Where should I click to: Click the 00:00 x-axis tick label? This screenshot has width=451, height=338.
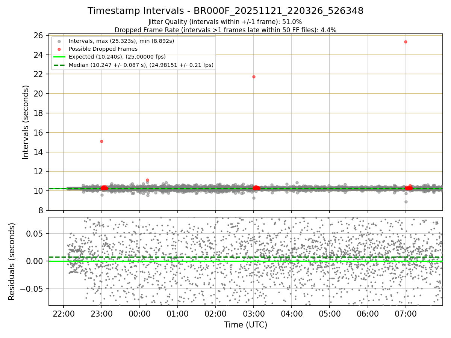[140, 314]
